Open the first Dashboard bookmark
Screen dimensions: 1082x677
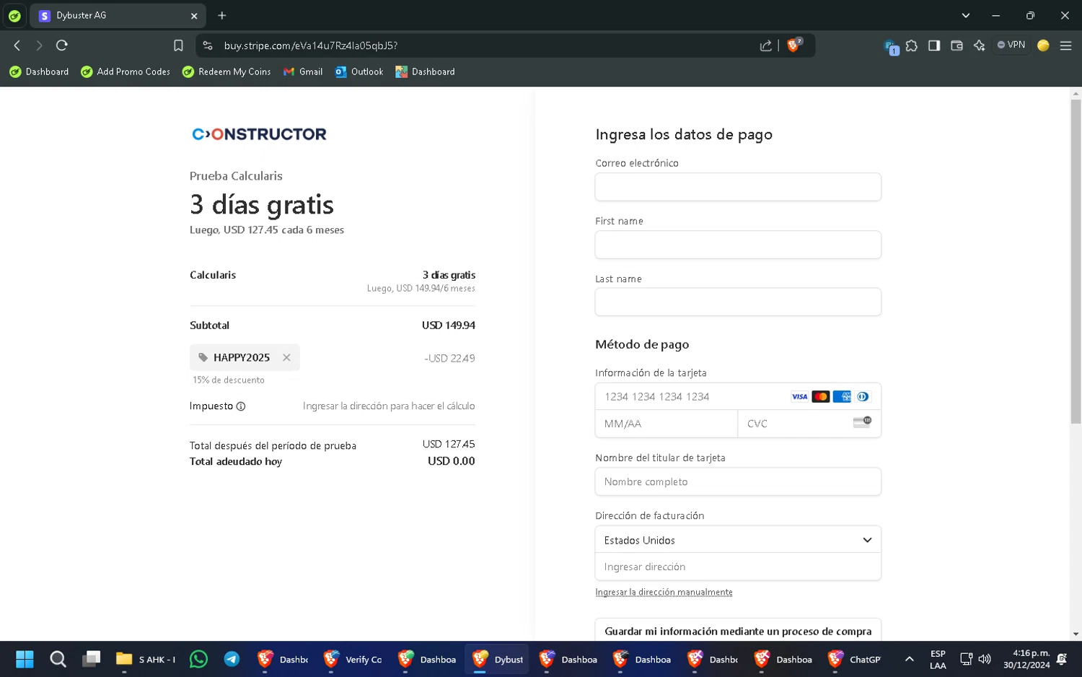(39, 71)
